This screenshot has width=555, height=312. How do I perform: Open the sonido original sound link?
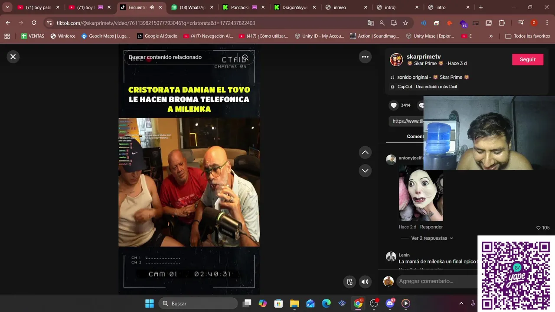tap(433, 77)
